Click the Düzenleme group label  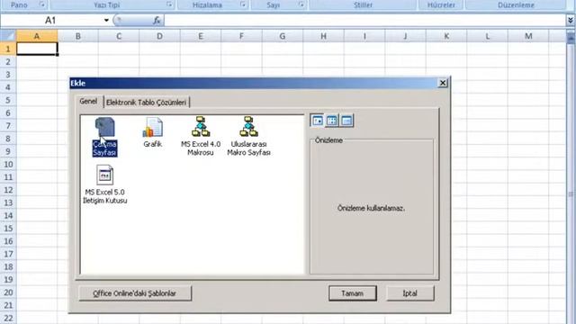click(x=516, y=5)
